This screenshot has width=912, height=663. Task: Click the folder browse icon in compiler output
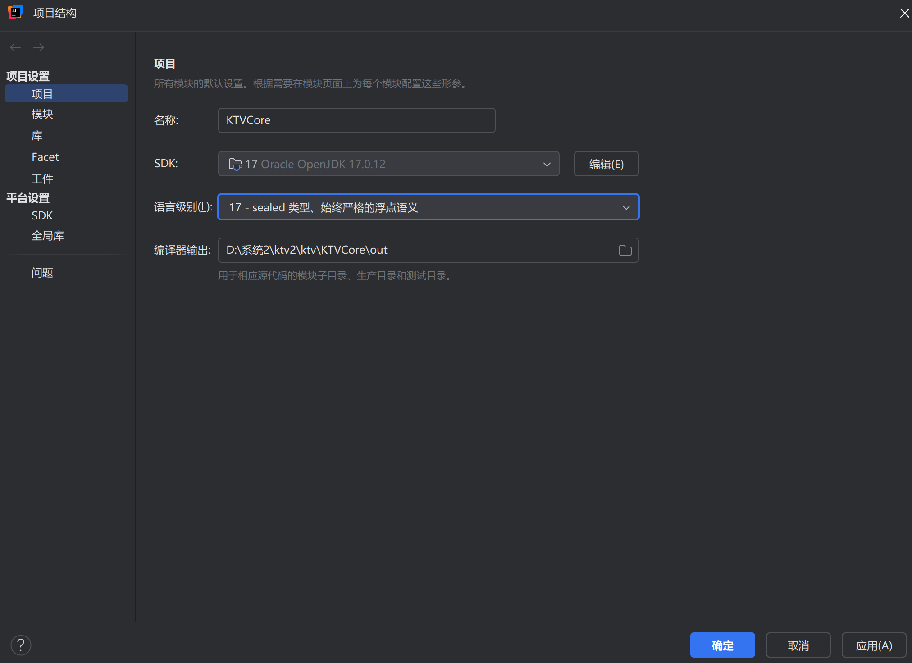pyautogui.click(x=625, y=250)
